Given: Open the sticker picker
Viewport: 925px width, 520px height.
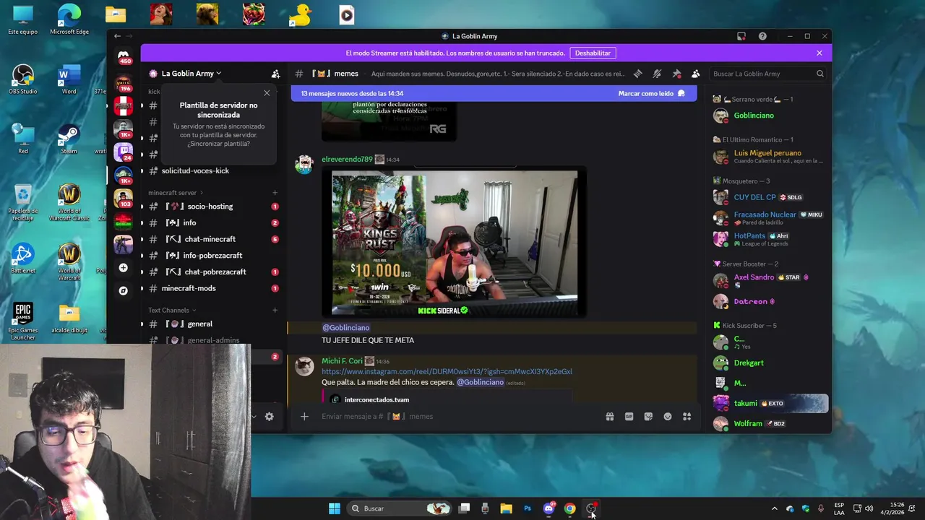Looking at the screenshot, I should 648,416.
